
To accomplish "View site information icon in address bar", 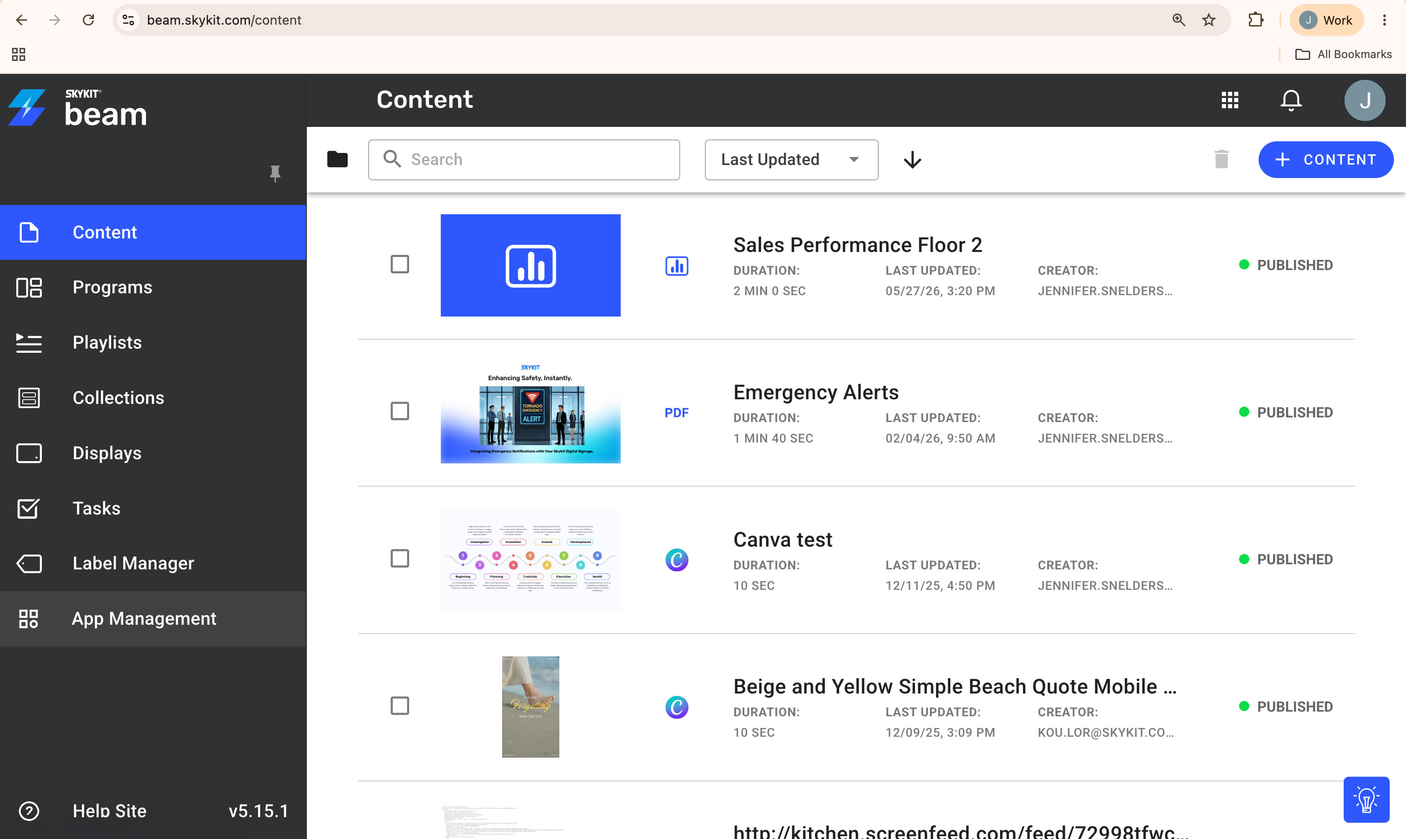I will (129, 20).
